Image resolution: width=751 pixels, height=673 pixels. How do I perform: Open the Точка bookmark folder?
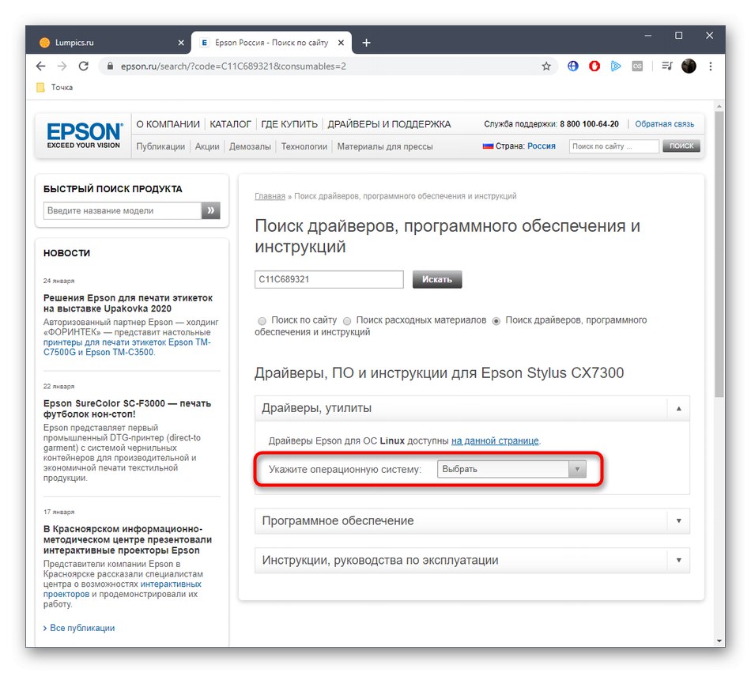coord(55,87)
